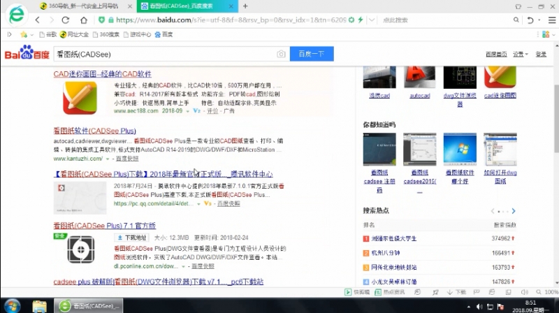
Task: Click the network tray icon
Action: (491, 307)
